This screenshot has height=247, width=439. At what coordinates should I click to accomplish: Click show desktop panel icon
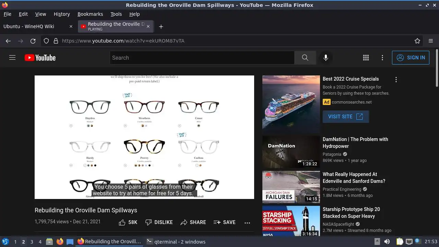point(70,242)
